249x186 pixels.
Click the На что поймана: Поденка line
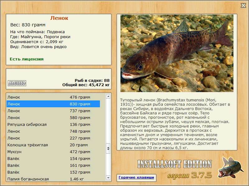(x=37, y=32)
